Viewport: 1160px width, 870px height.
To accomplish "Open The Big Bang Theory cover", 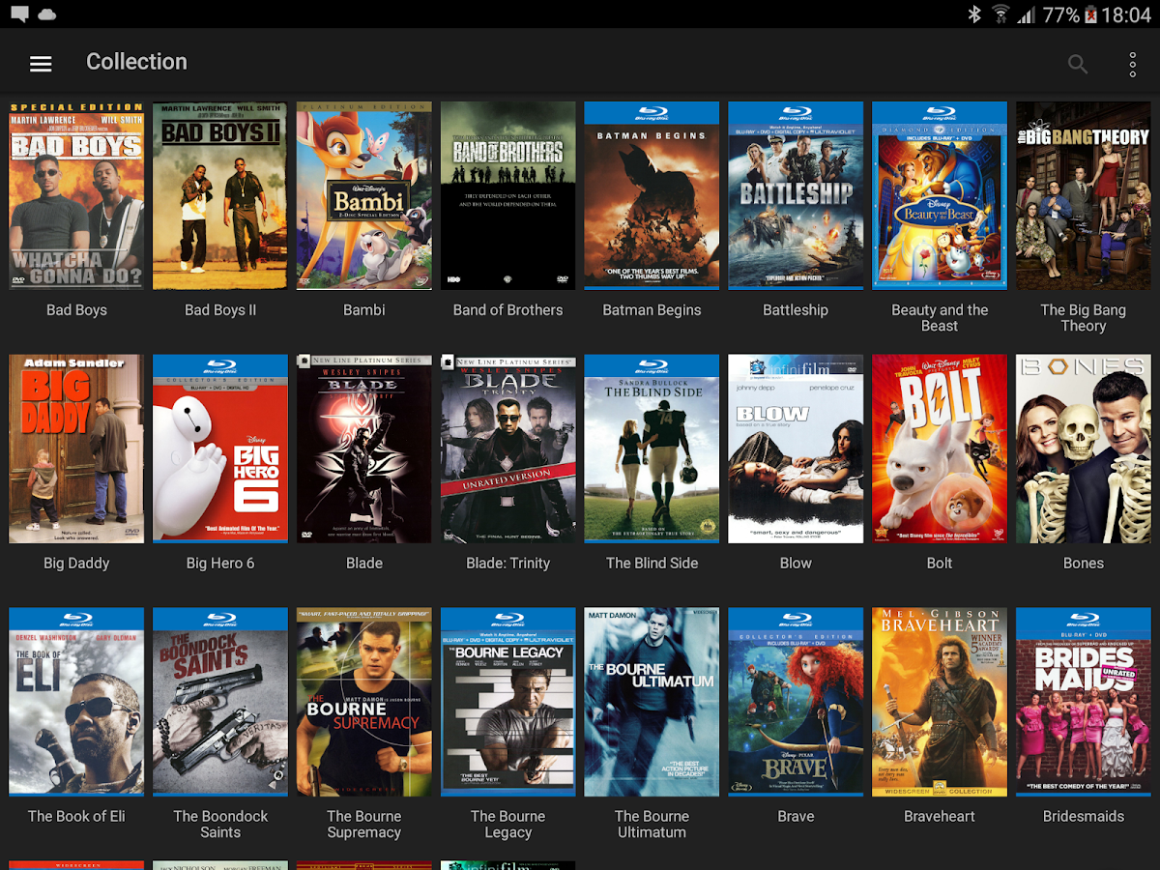I will click(1083, 195).
